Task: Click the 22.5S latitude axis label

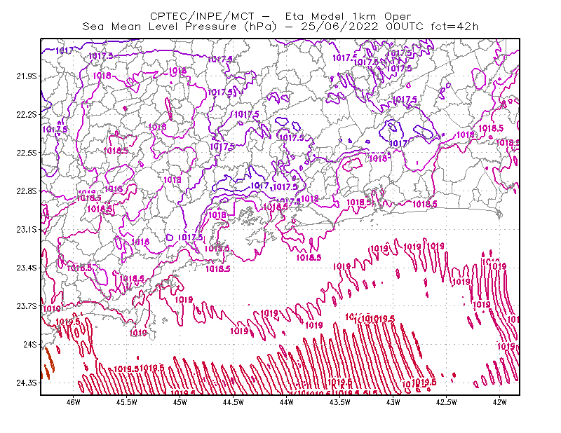Action: 27,153
